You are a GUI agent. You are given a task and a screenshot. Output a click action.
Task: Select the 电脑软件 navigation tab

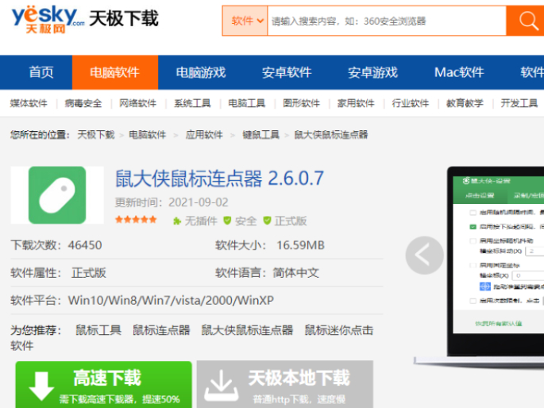pyautogui.click(x=115, y=72)
